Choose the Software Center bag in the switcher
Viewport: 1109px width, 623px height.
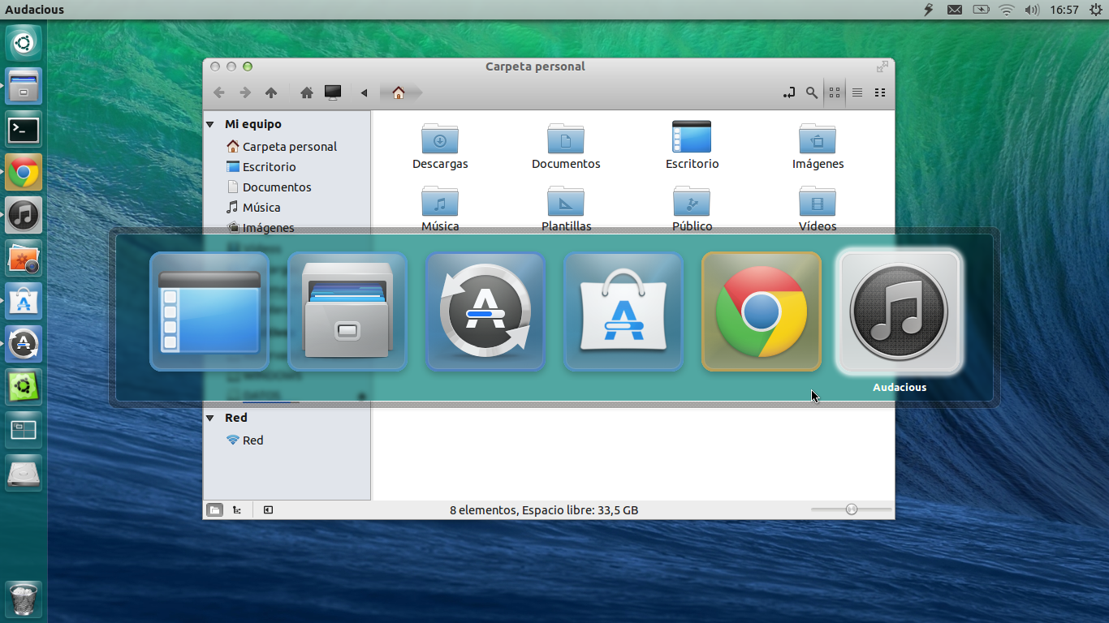tap(624, 311)
